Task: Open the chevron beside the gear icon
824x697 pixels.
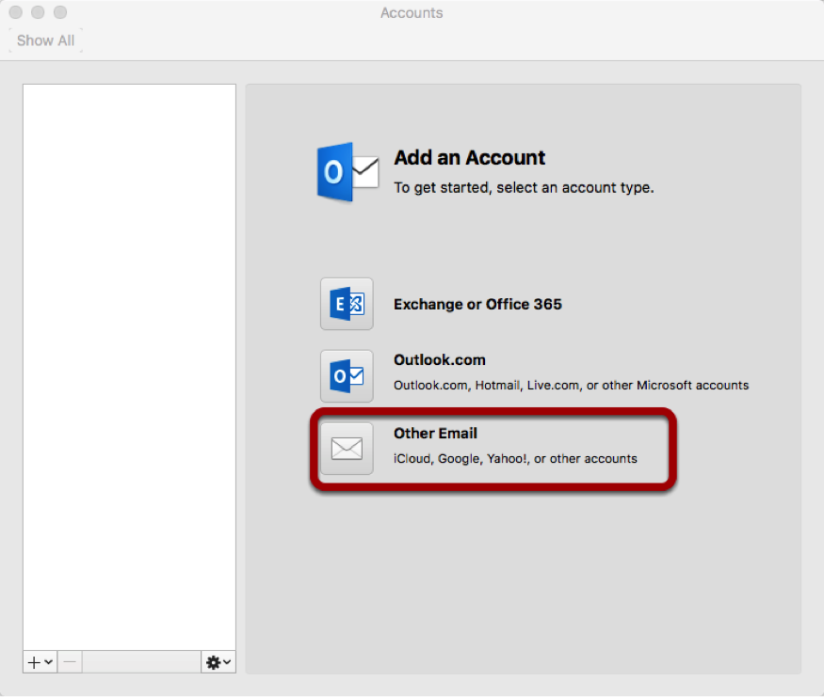Action: tap(226, 662)
